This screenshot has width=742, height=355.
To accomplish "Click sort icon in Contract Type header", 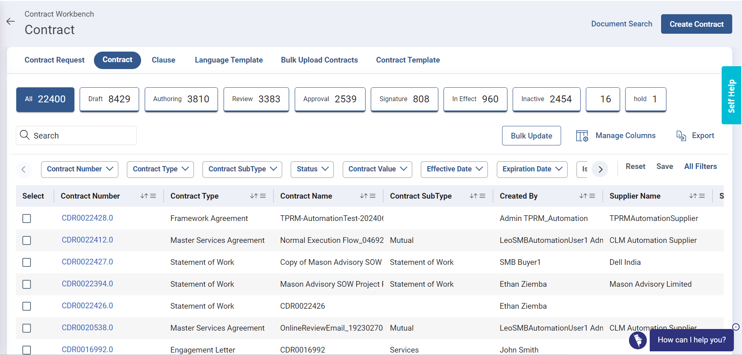I will click(254, 196).
